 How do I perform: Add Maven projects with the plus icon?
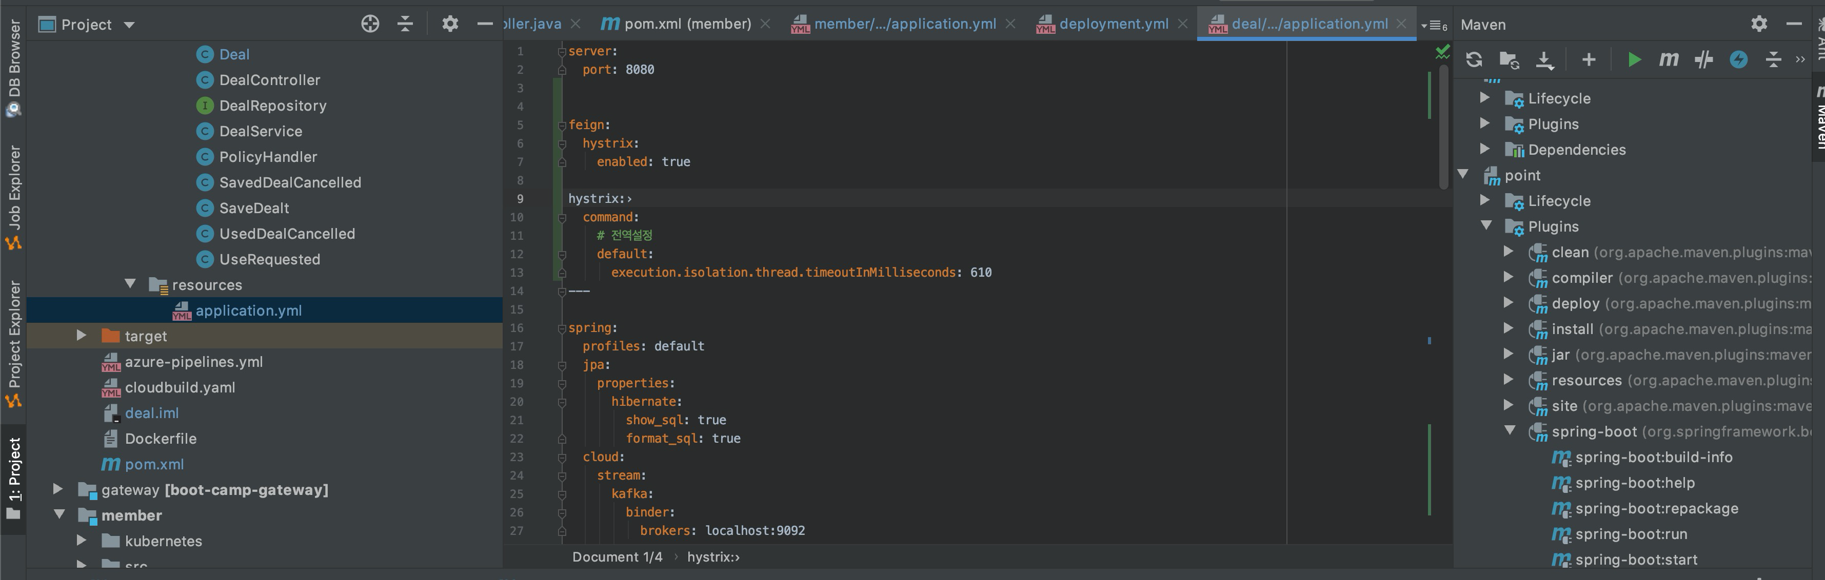(1589, 59)
